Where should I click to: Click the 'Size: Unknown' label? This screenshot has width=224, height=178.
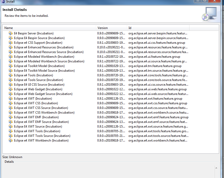pyautogui.click(x=12, y=157)
